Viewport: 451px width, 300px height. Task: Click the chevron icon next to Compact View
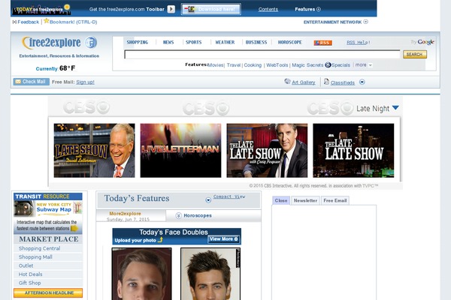click(208, 200)
